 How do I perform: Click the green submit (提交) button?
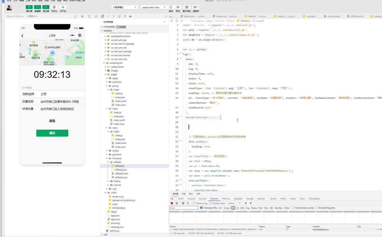point(52,133)
